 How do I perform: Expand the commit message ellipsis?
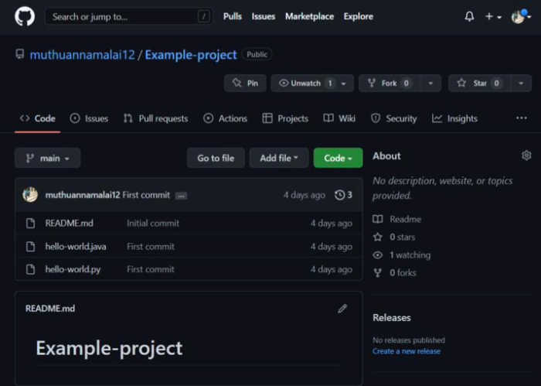(x=181, y=196)
